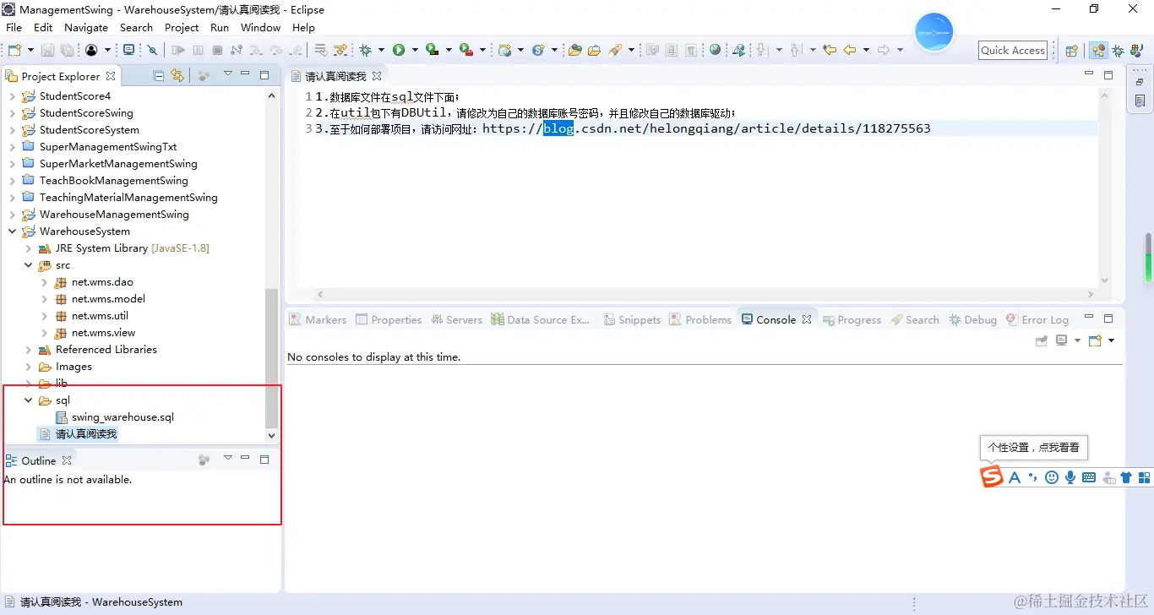
Task: Toggle Skip All Breakpoints icon
Action: point(152,50)
